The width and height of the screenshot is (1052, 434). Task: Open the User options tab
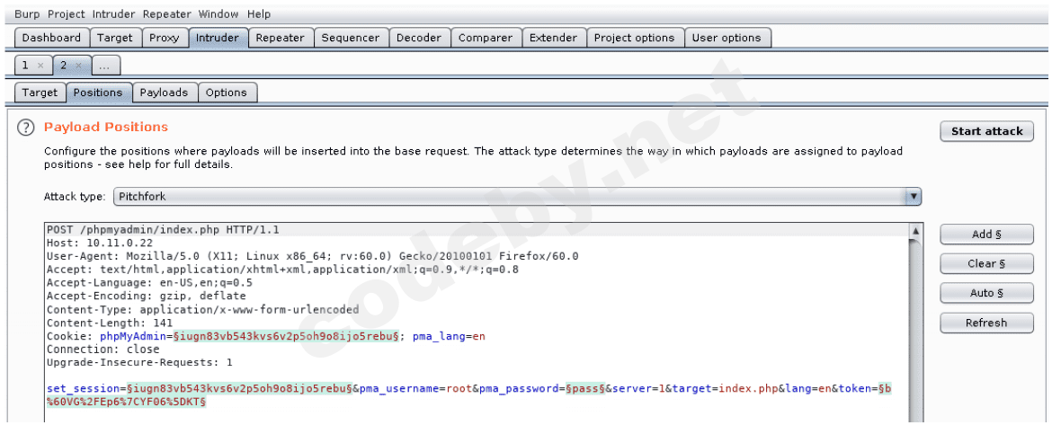(x=727, y=38)
